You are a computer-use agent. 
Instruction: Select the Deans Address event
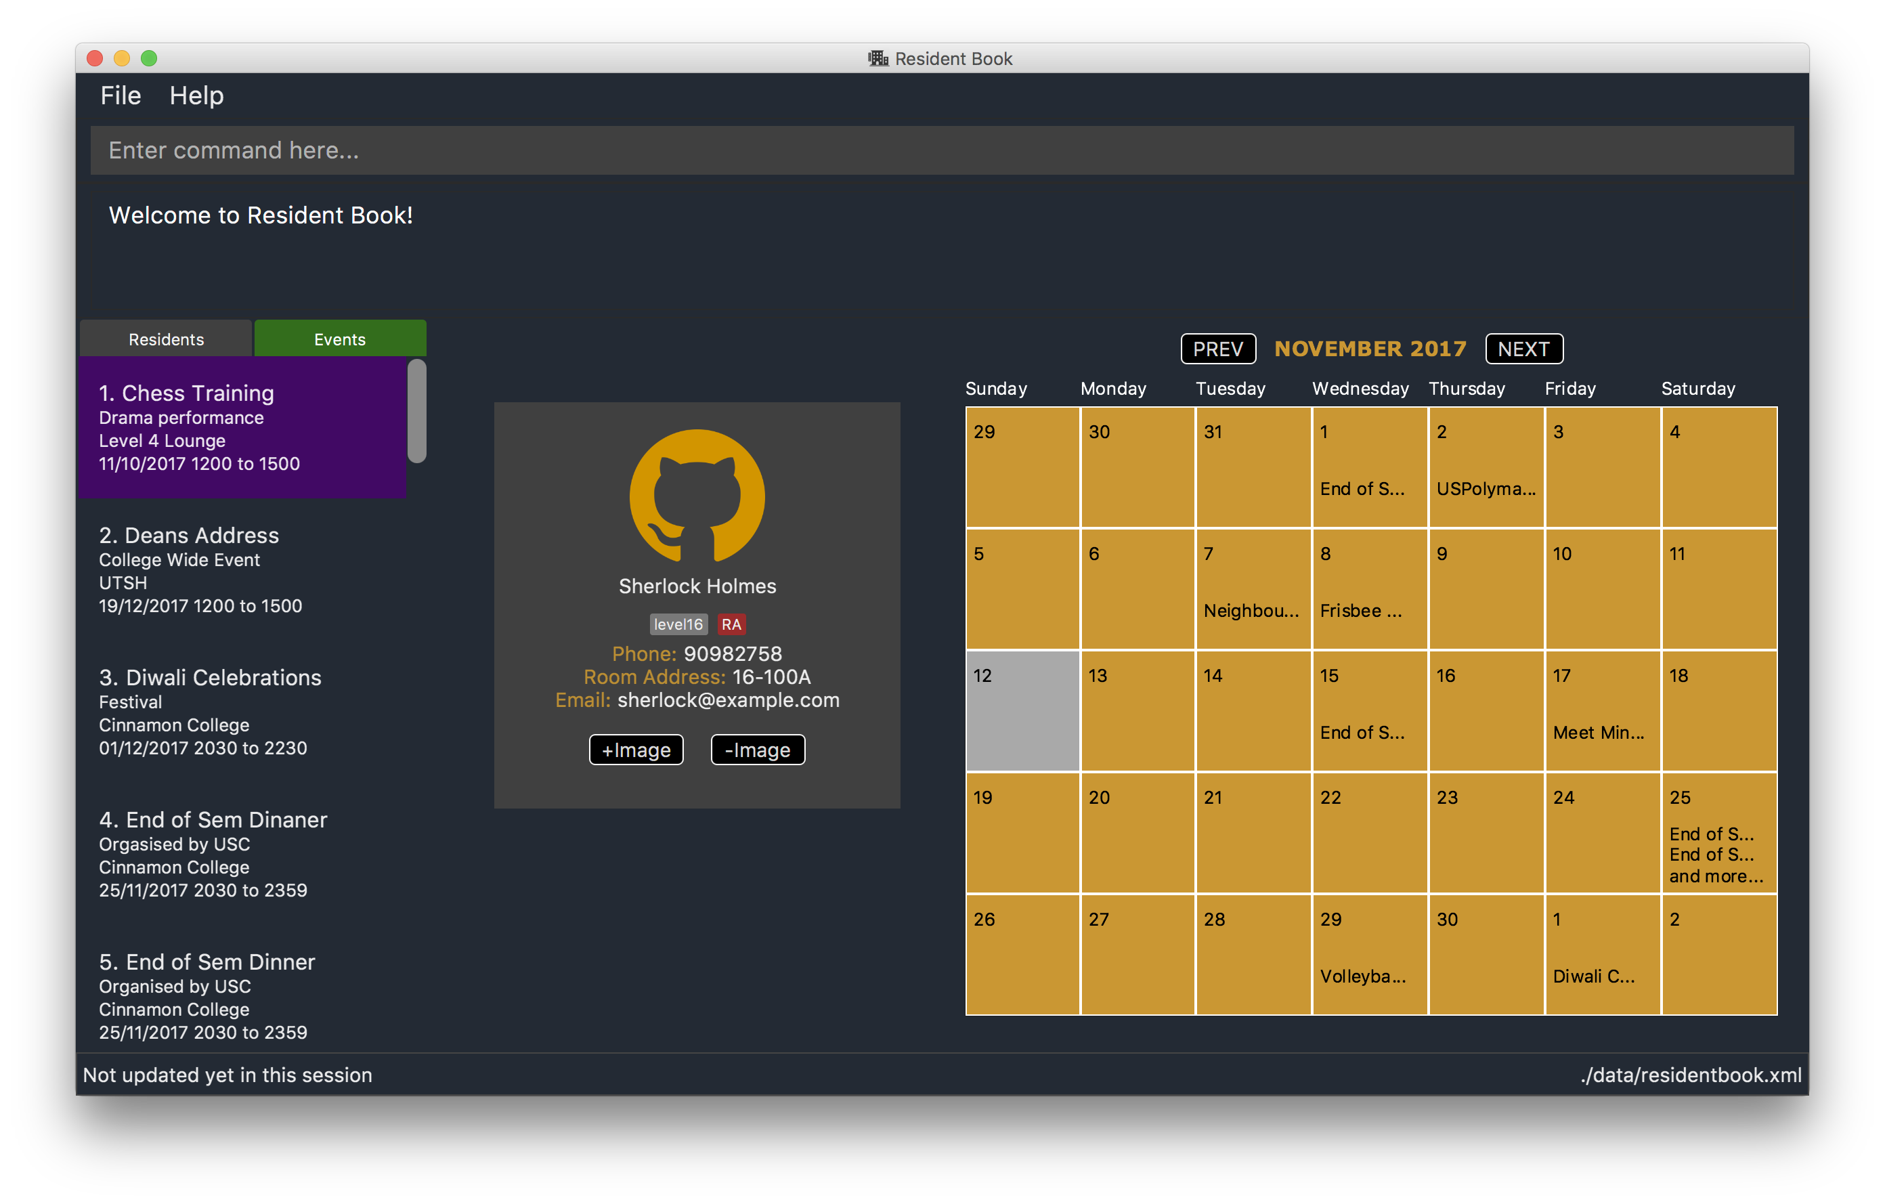click(x=242, y=569)
